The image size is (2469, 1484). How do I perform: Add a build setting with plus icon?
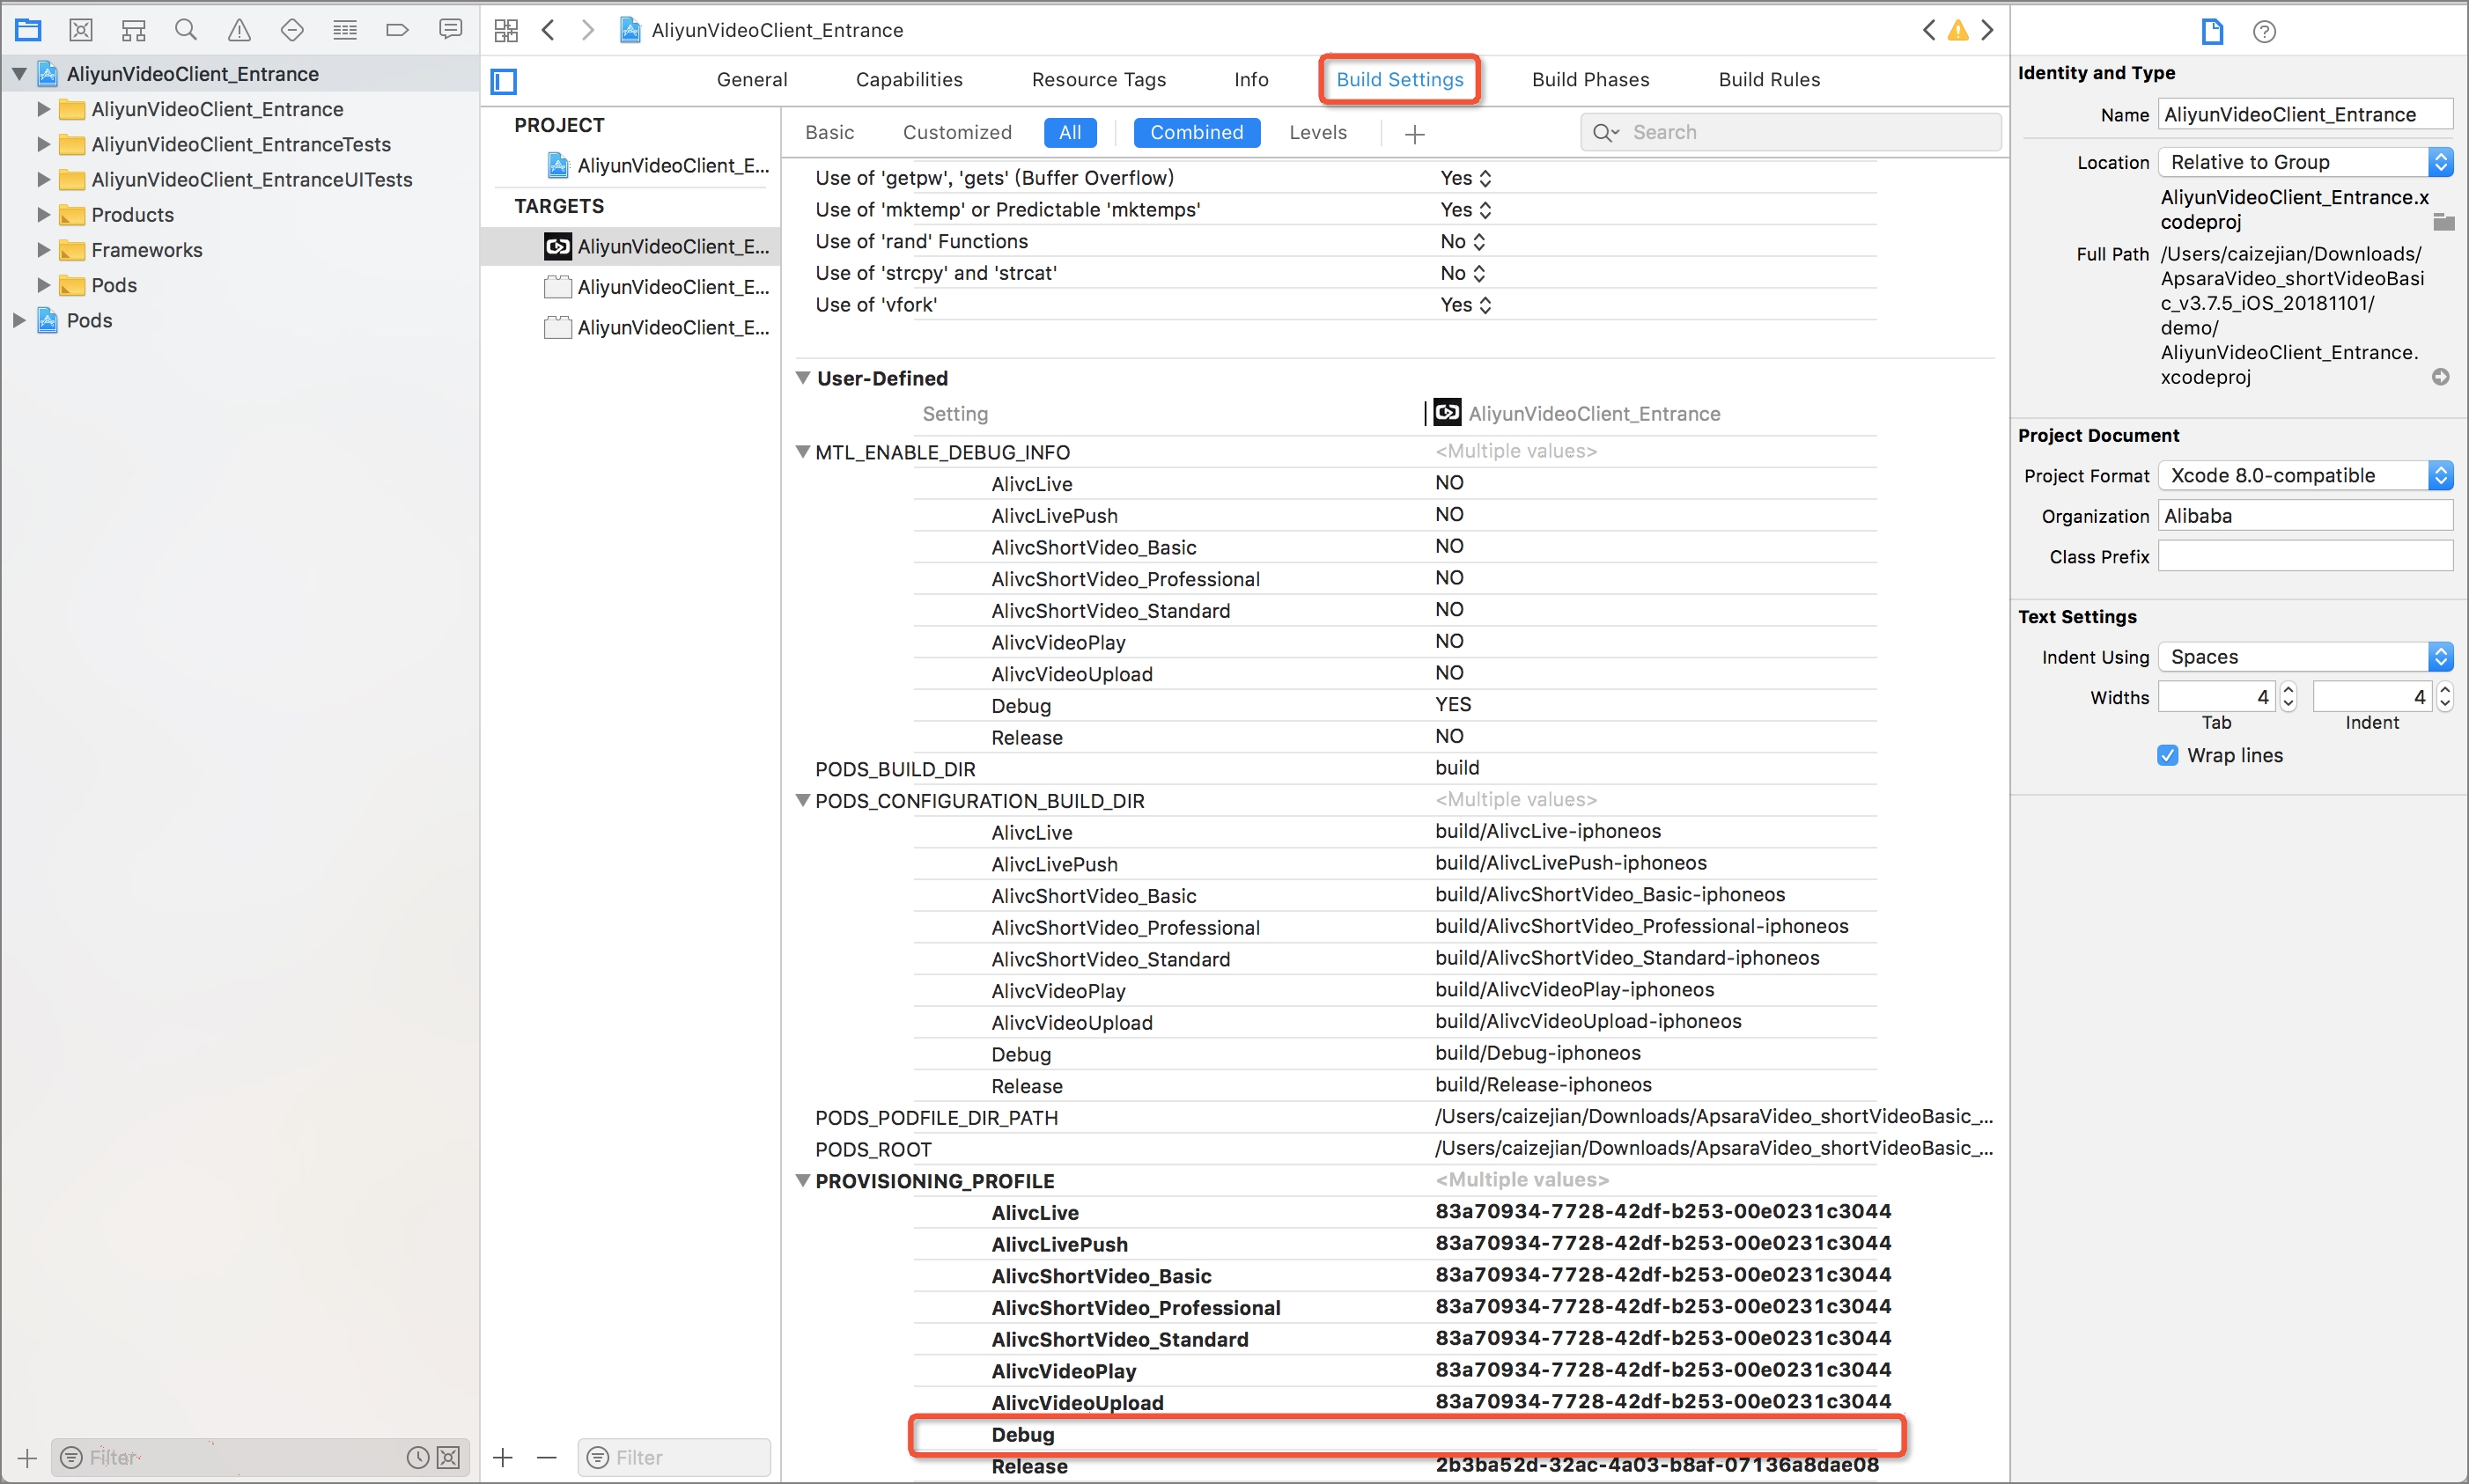click(x=1413, y=133)
